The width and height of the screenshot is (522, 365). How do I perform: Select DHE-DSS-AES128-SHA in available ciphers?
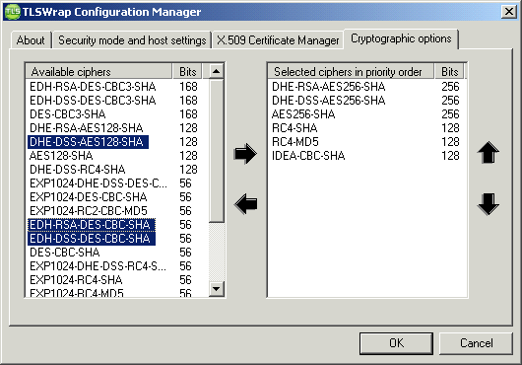click(x=88, y=142)
